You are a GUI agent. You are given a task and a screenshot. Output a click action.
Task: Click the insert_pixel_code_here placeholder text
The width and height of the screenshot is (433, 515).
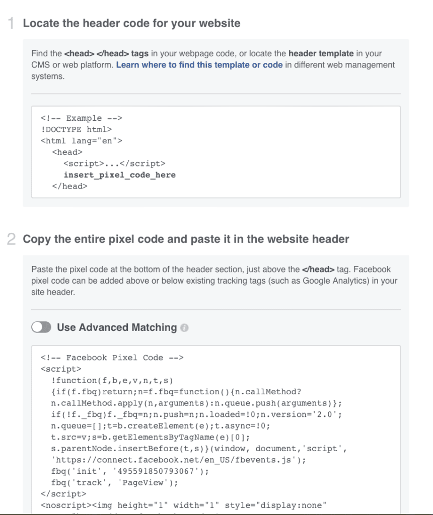(x=119, y=175)
